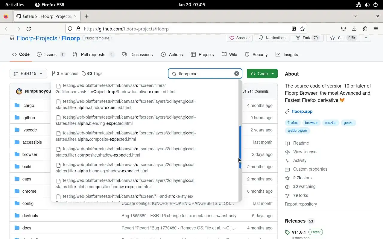This screenshot has height=239, width=383.
Task: Open the floorp.app website link
Action: (302, 111)
